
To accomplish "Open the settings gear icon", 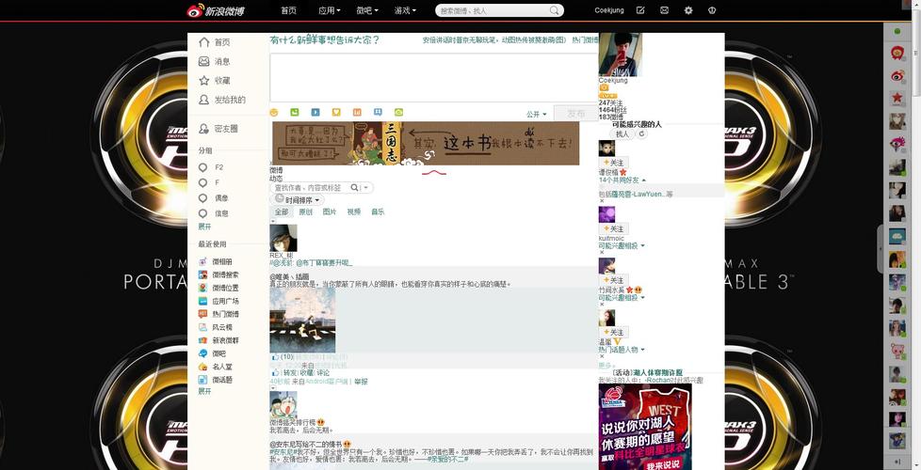I will click(688, 10).
